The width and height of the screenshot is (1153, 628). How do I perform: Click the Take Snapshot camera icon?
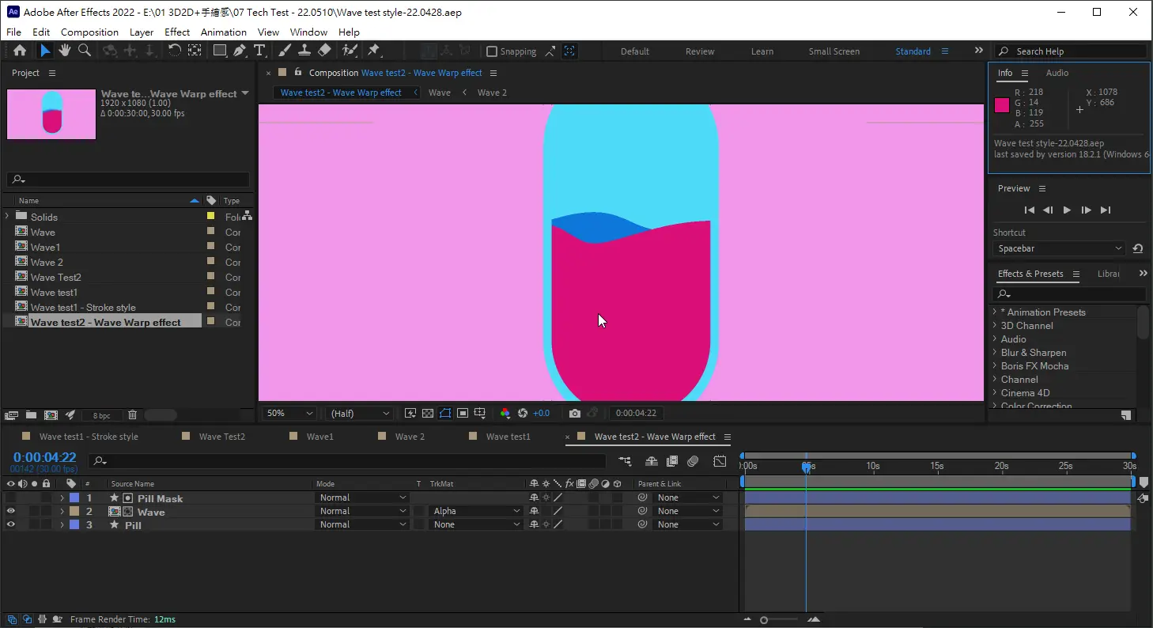point(575,414)
